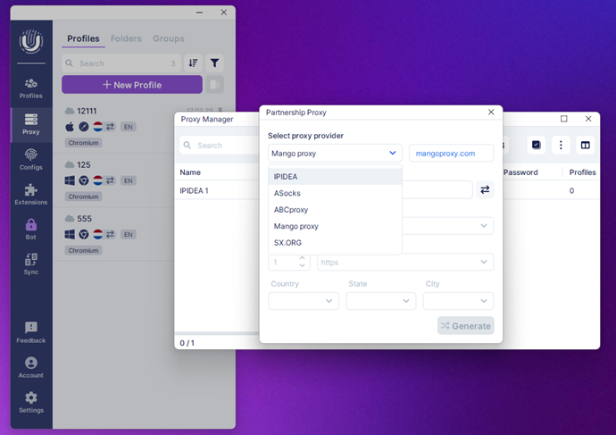Choose ASocks from the provider list

(335, 193)
